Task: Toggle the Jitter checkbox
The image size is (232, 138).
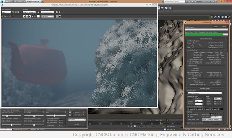Action: click(x=188, y=117)
